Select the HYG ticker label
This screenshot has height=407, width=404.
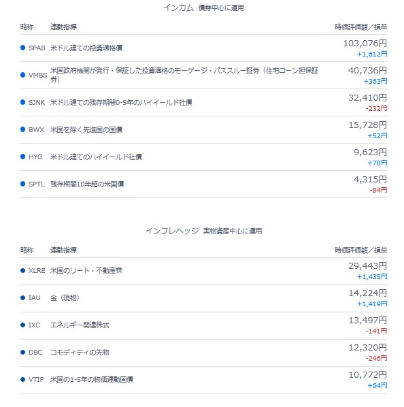[x=35, y=157]
